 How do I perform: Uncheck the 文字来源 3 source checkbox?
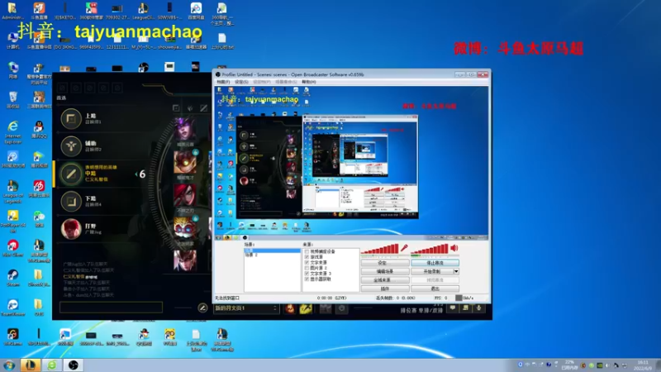307,274
